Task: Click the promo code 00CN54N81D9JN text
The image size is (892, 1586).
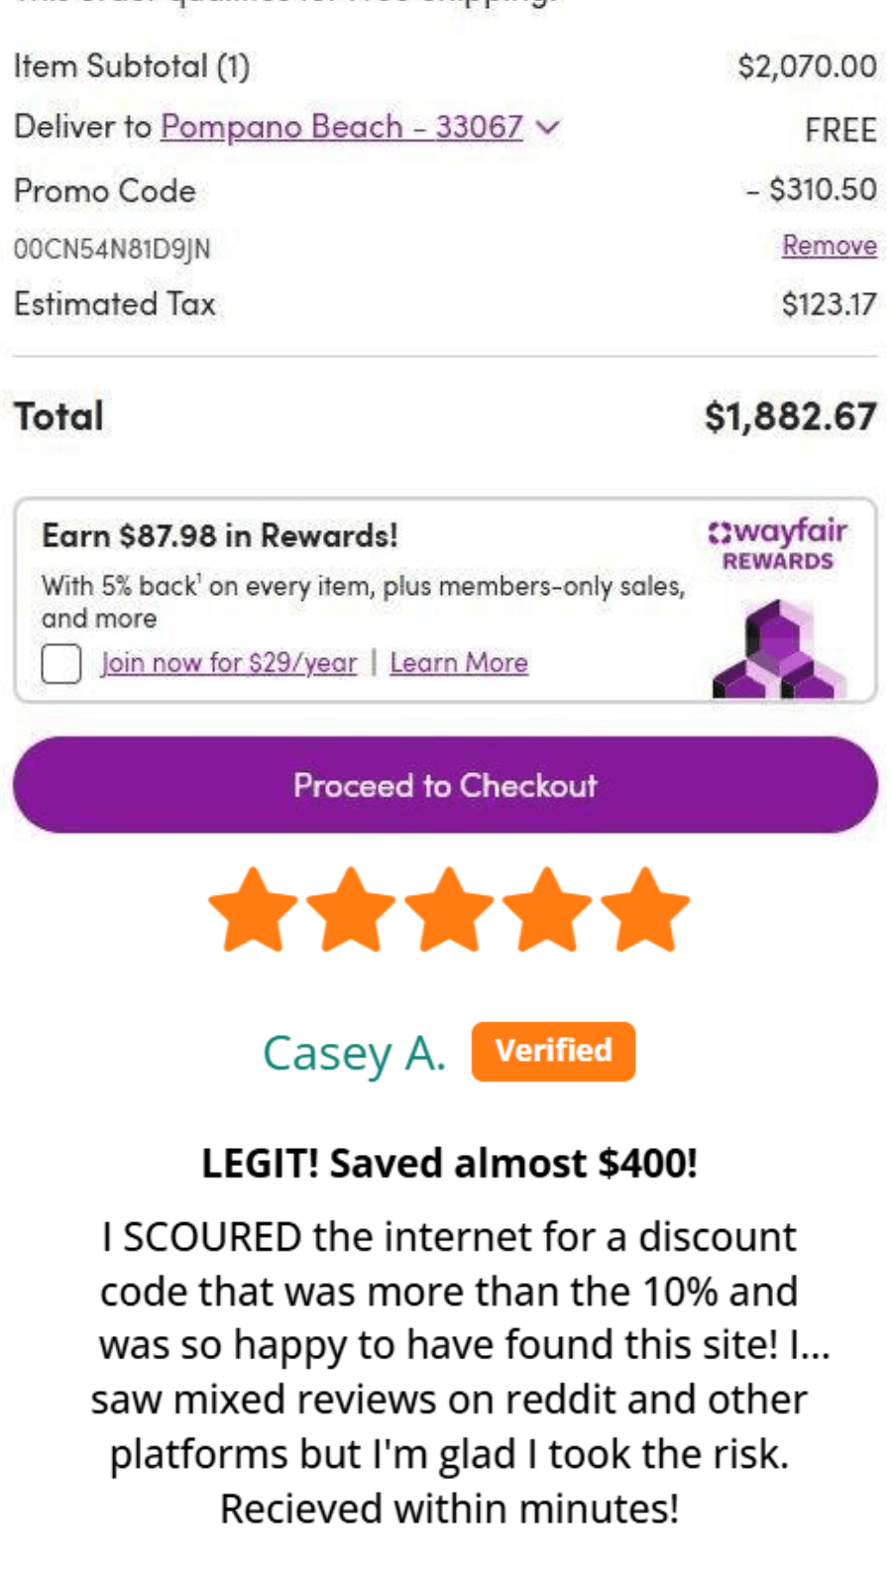Action: pyautogui.click(x=112, y=248)
